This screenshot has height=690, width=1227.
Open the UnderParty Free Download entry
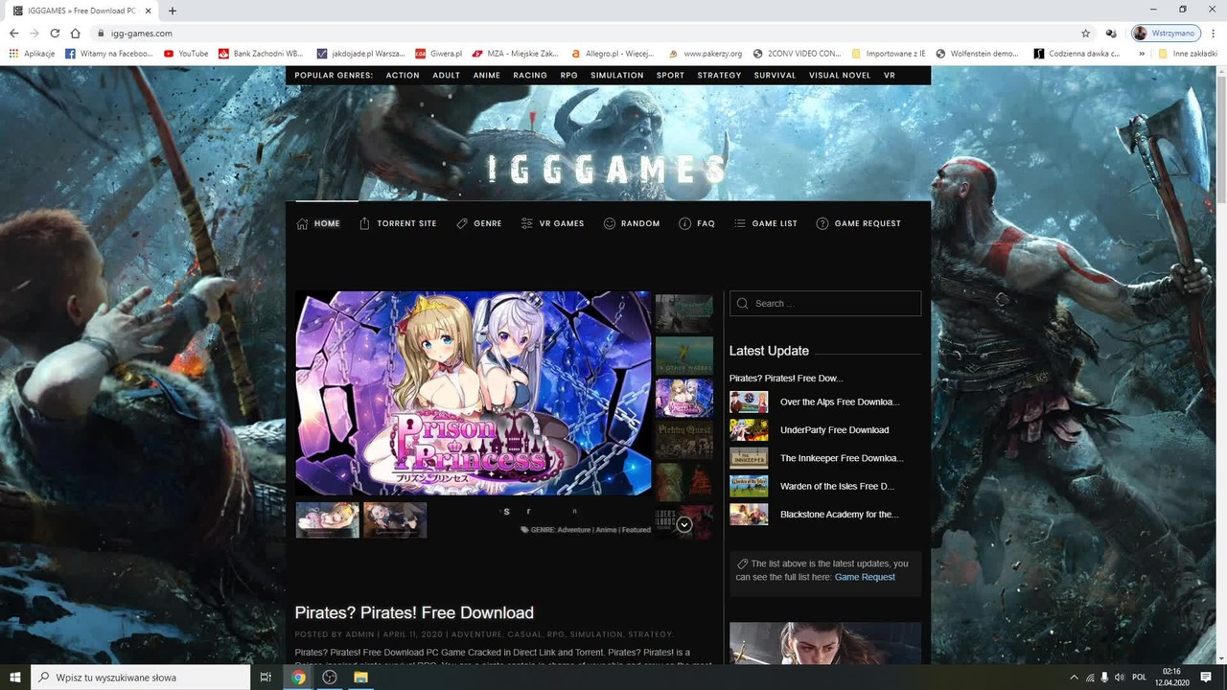point(834,430)
